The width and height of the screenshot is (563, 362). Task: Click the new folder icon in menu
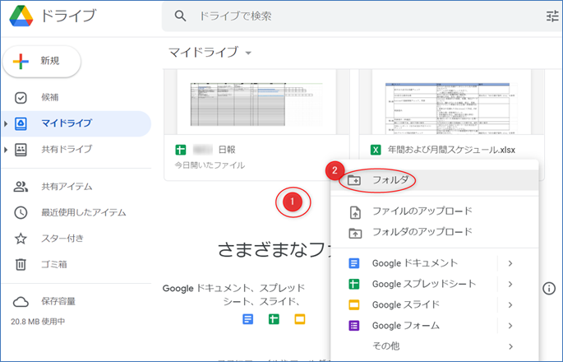tap(354, 180)
